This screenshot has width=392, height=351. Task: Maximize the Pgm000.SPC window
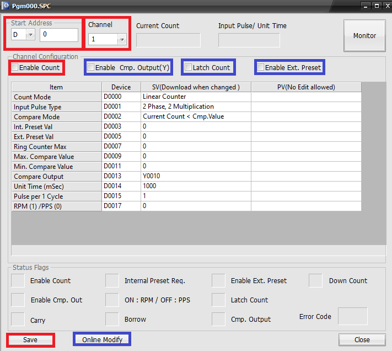pyautogui.click(x=377, y=6)
